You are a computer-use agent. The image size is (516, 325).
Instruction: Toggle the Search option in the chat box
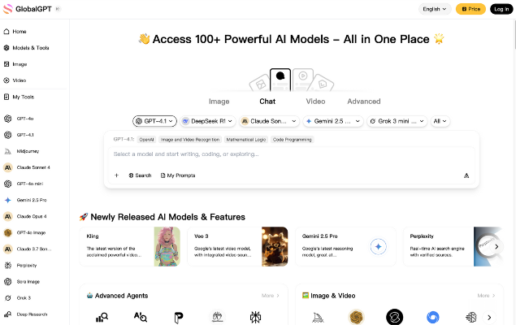pos(140,175)
